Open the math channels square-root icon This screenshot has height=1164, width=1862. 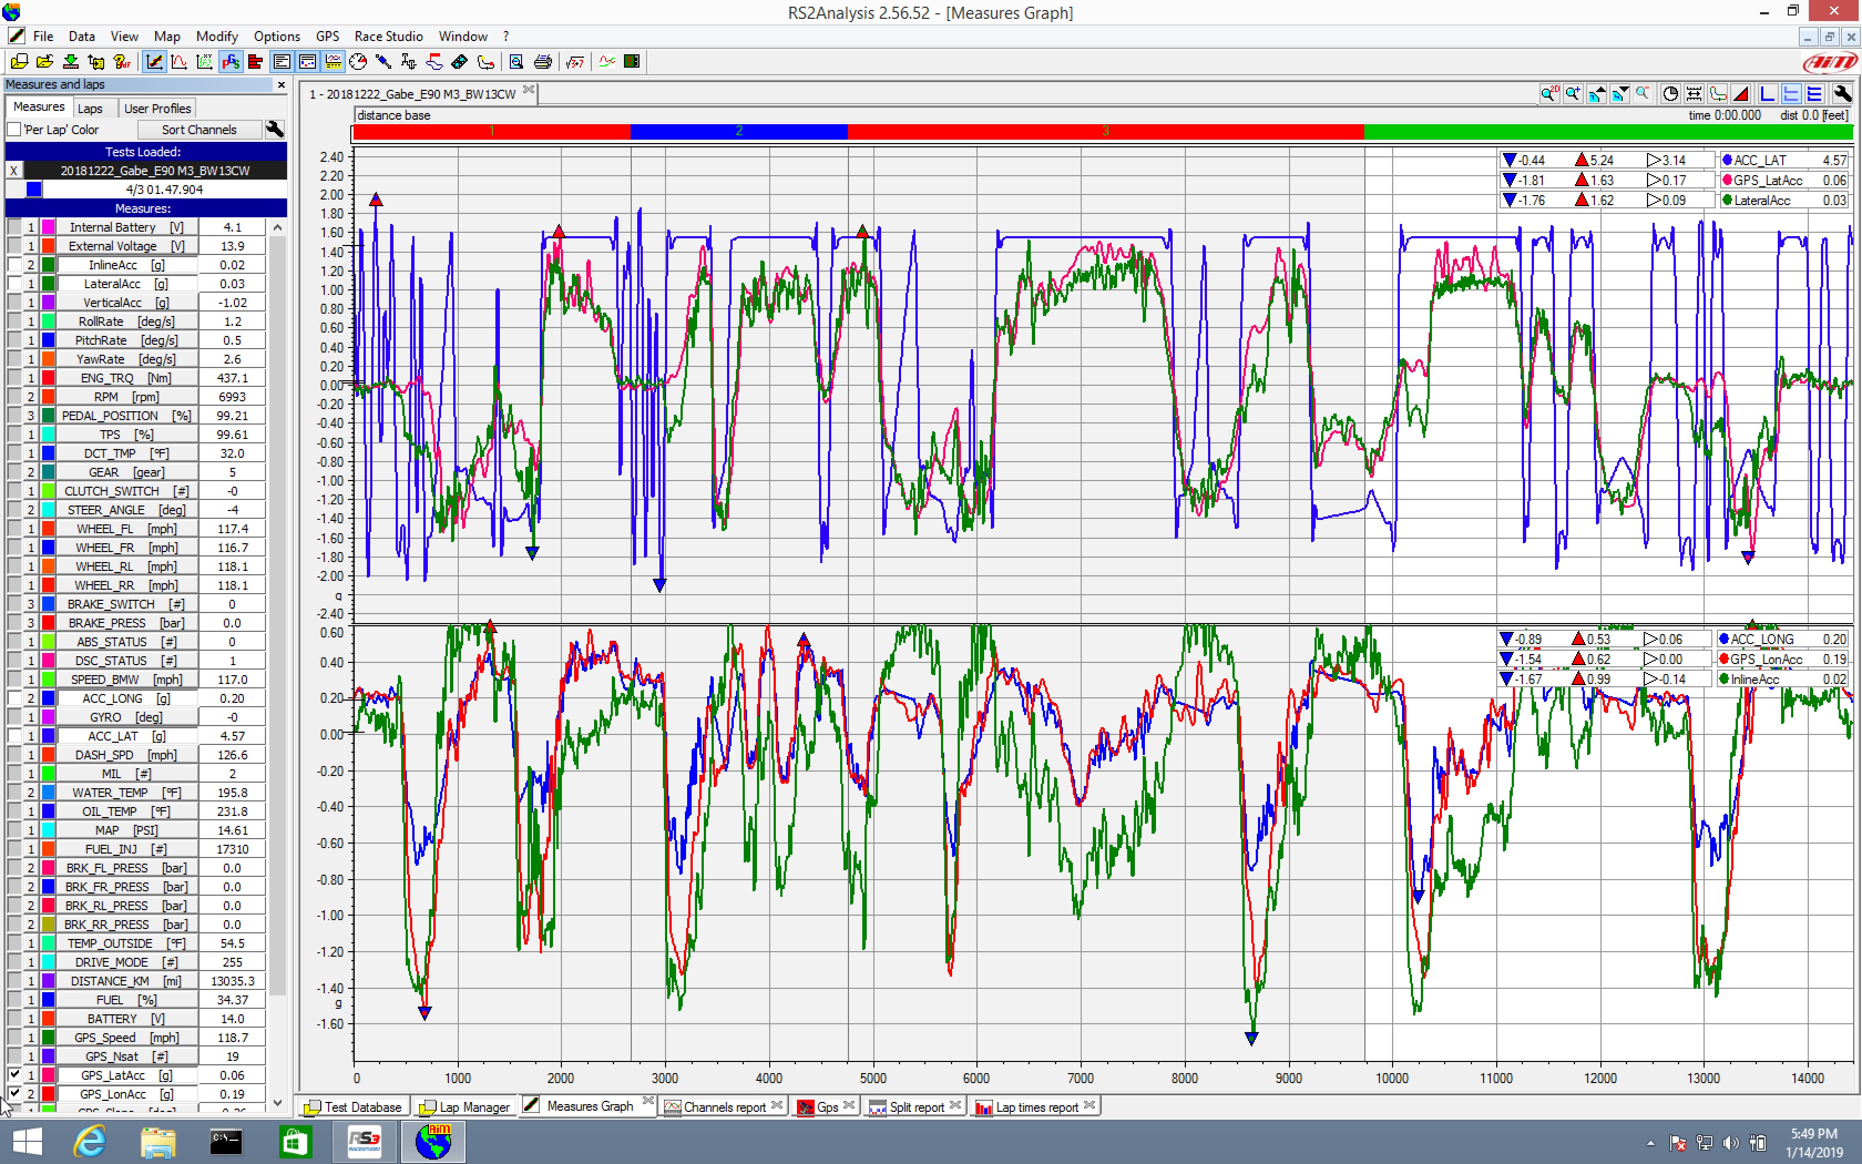tap(575, 62)
